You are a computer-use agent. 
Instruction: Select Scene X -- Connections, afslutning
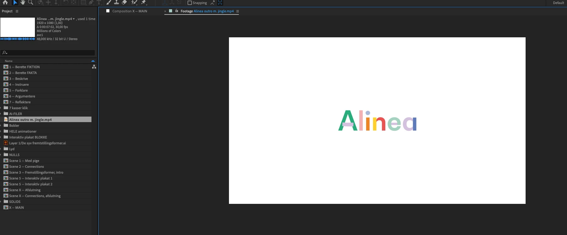(35, 196)
